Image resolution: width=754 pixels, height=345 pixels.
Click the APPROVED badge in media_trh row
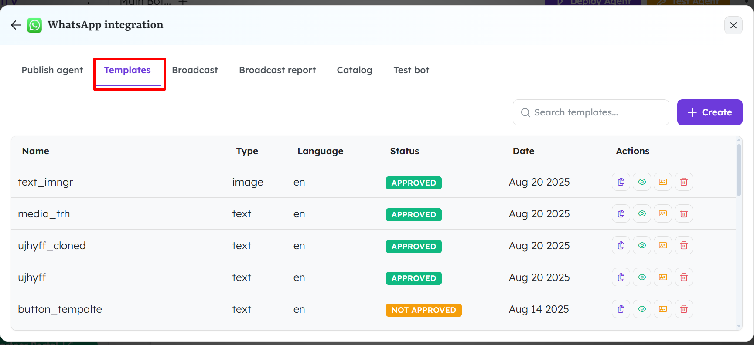pos(414,215)
